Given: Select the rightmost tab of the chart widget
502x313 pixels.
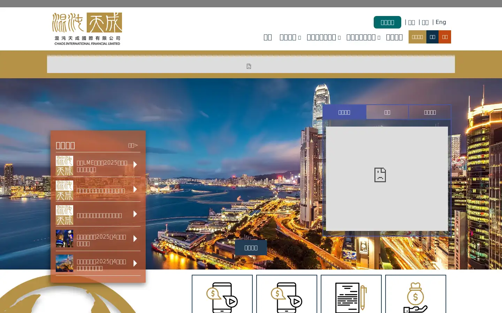Looking at the screenshot, I should [x=430, y=112].
